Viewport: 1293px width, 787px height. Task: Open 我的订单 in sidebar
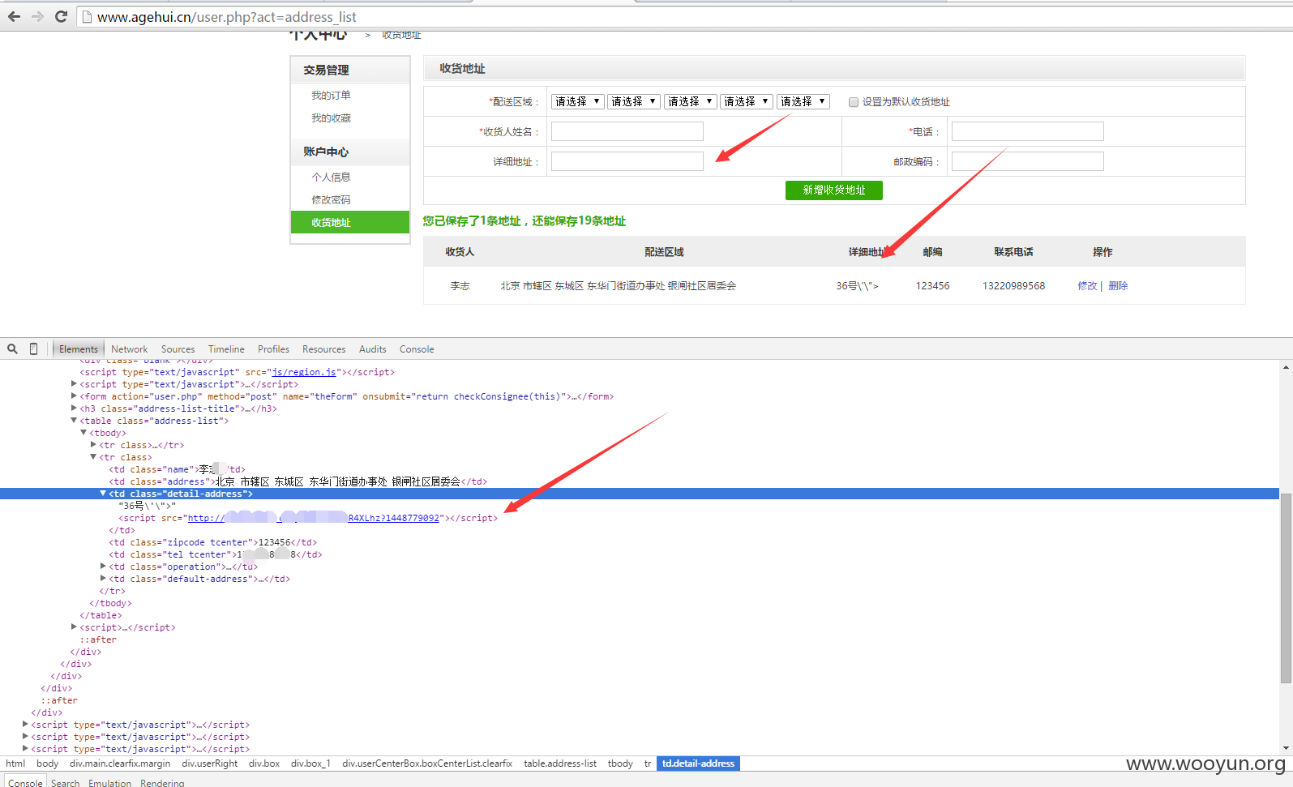[331, 96]
